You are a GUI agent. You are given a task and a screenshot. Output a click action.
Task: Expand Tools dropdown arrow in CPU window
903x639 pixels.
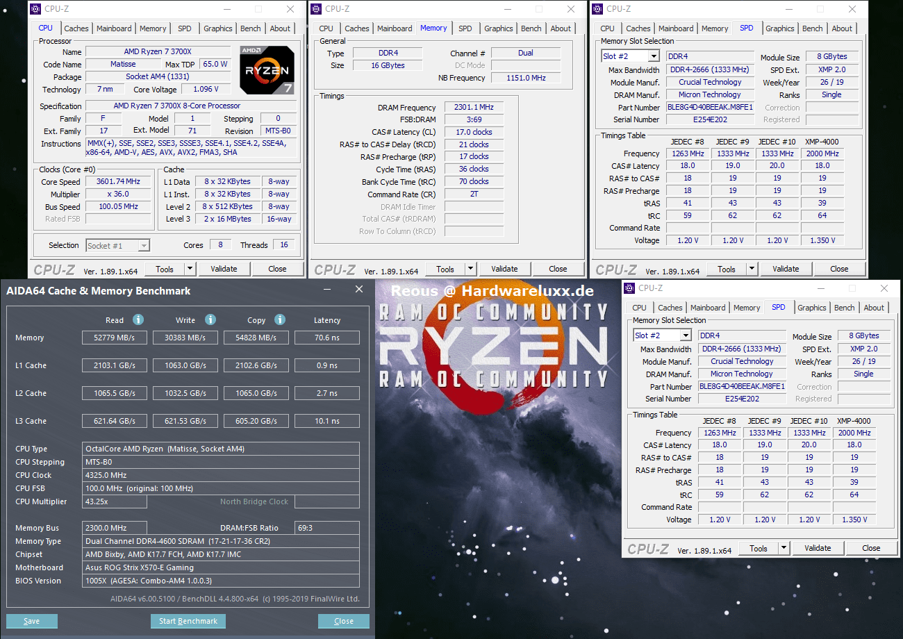tap(190, 269)
